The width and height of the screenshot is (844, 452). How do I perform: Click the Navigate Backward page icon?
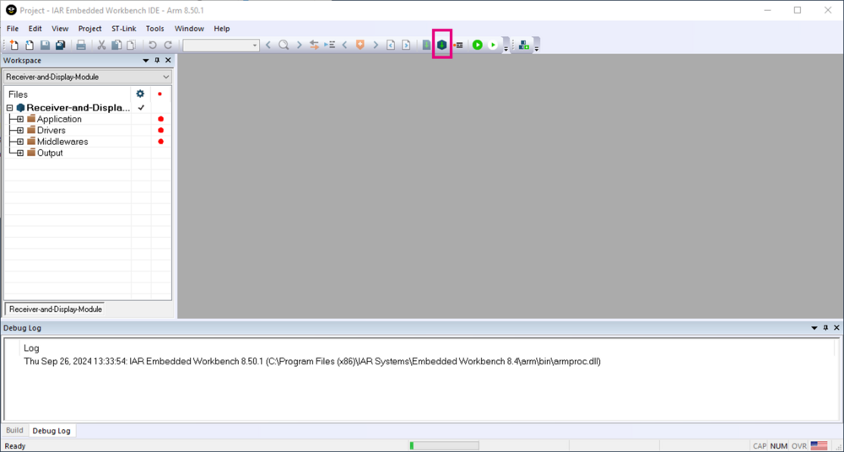[x=392, y=46]
